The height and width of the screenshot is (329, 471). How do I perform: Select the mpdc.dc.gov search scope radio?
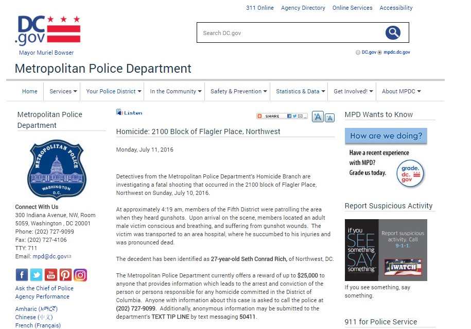(380, 53)
